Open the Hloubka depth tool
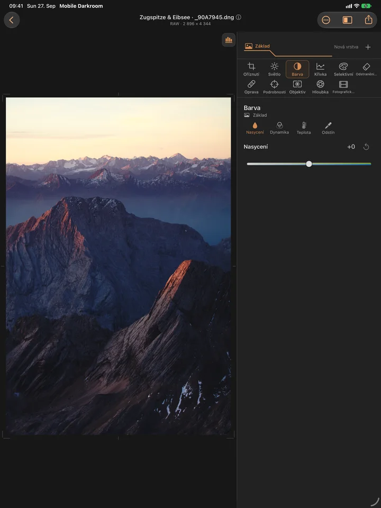The image size is (381, 508). [320, 87]
